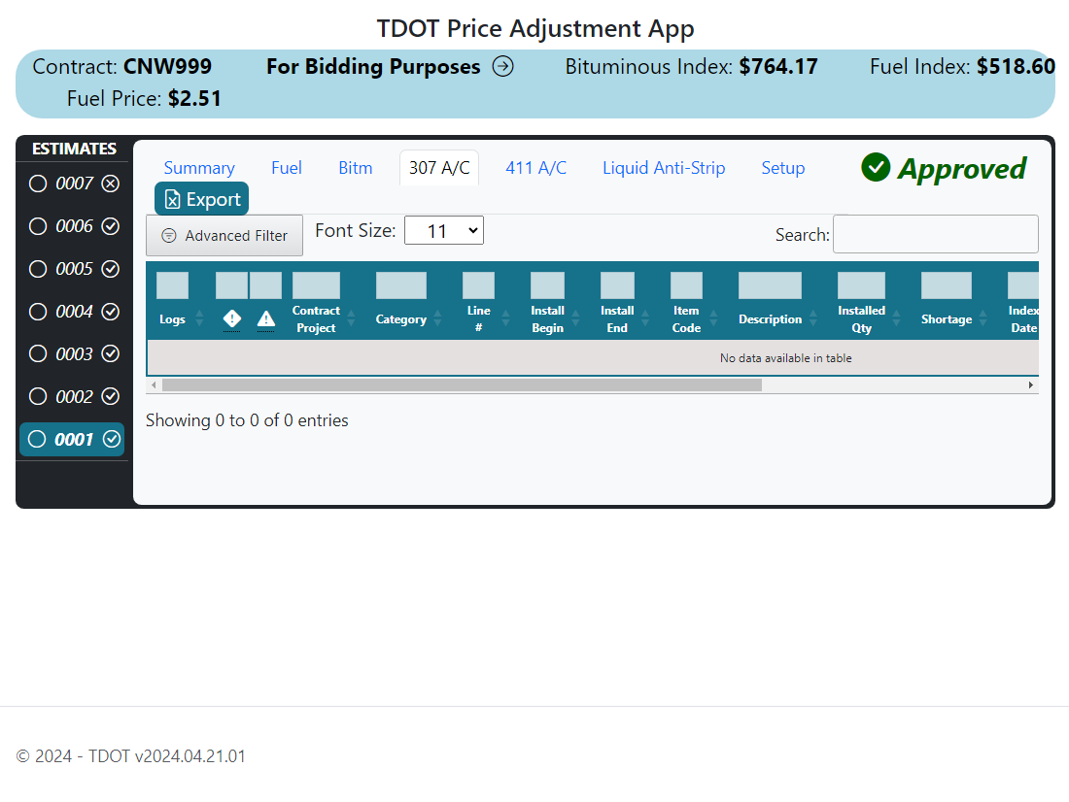Click the diamond exclamation column header icon
Screen dimensions: 1069x802
click(232, 318)
